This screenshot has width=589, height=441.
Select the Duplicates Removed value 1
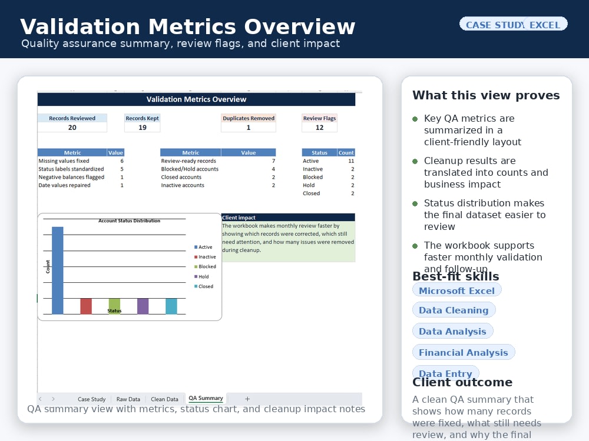point(249,128)
